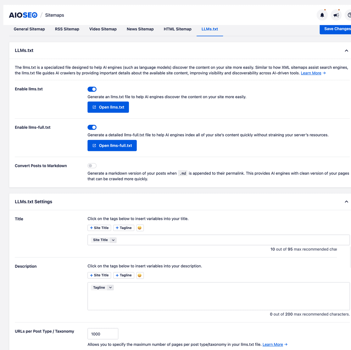The height and width of the screenshot is (350, 351).
Task: Switch to RSS Sitemap tab
Action: click(67, 29)
